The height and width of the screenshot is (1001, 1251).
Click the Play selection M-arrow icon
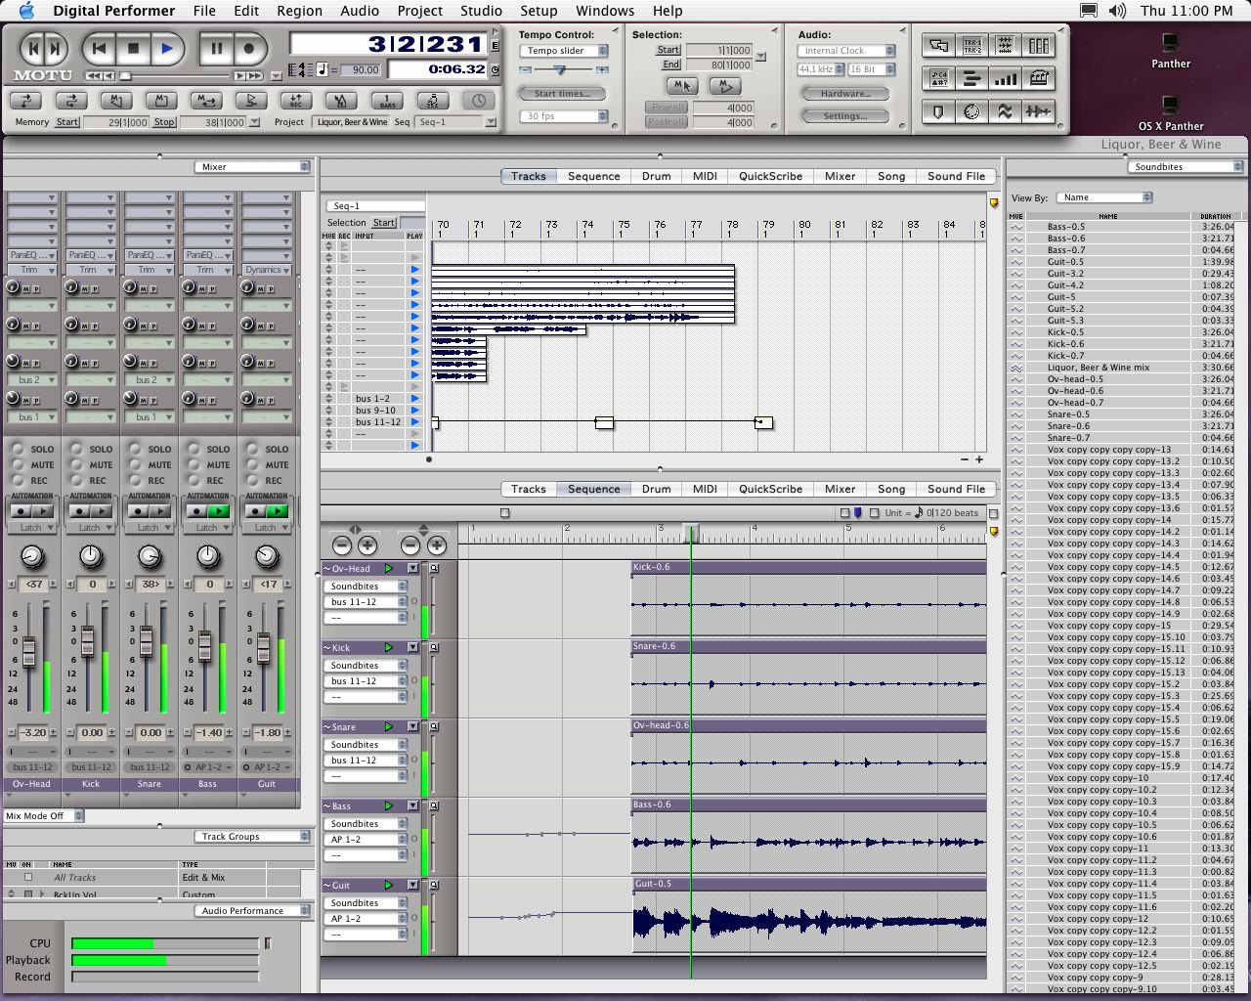(725, 86)
